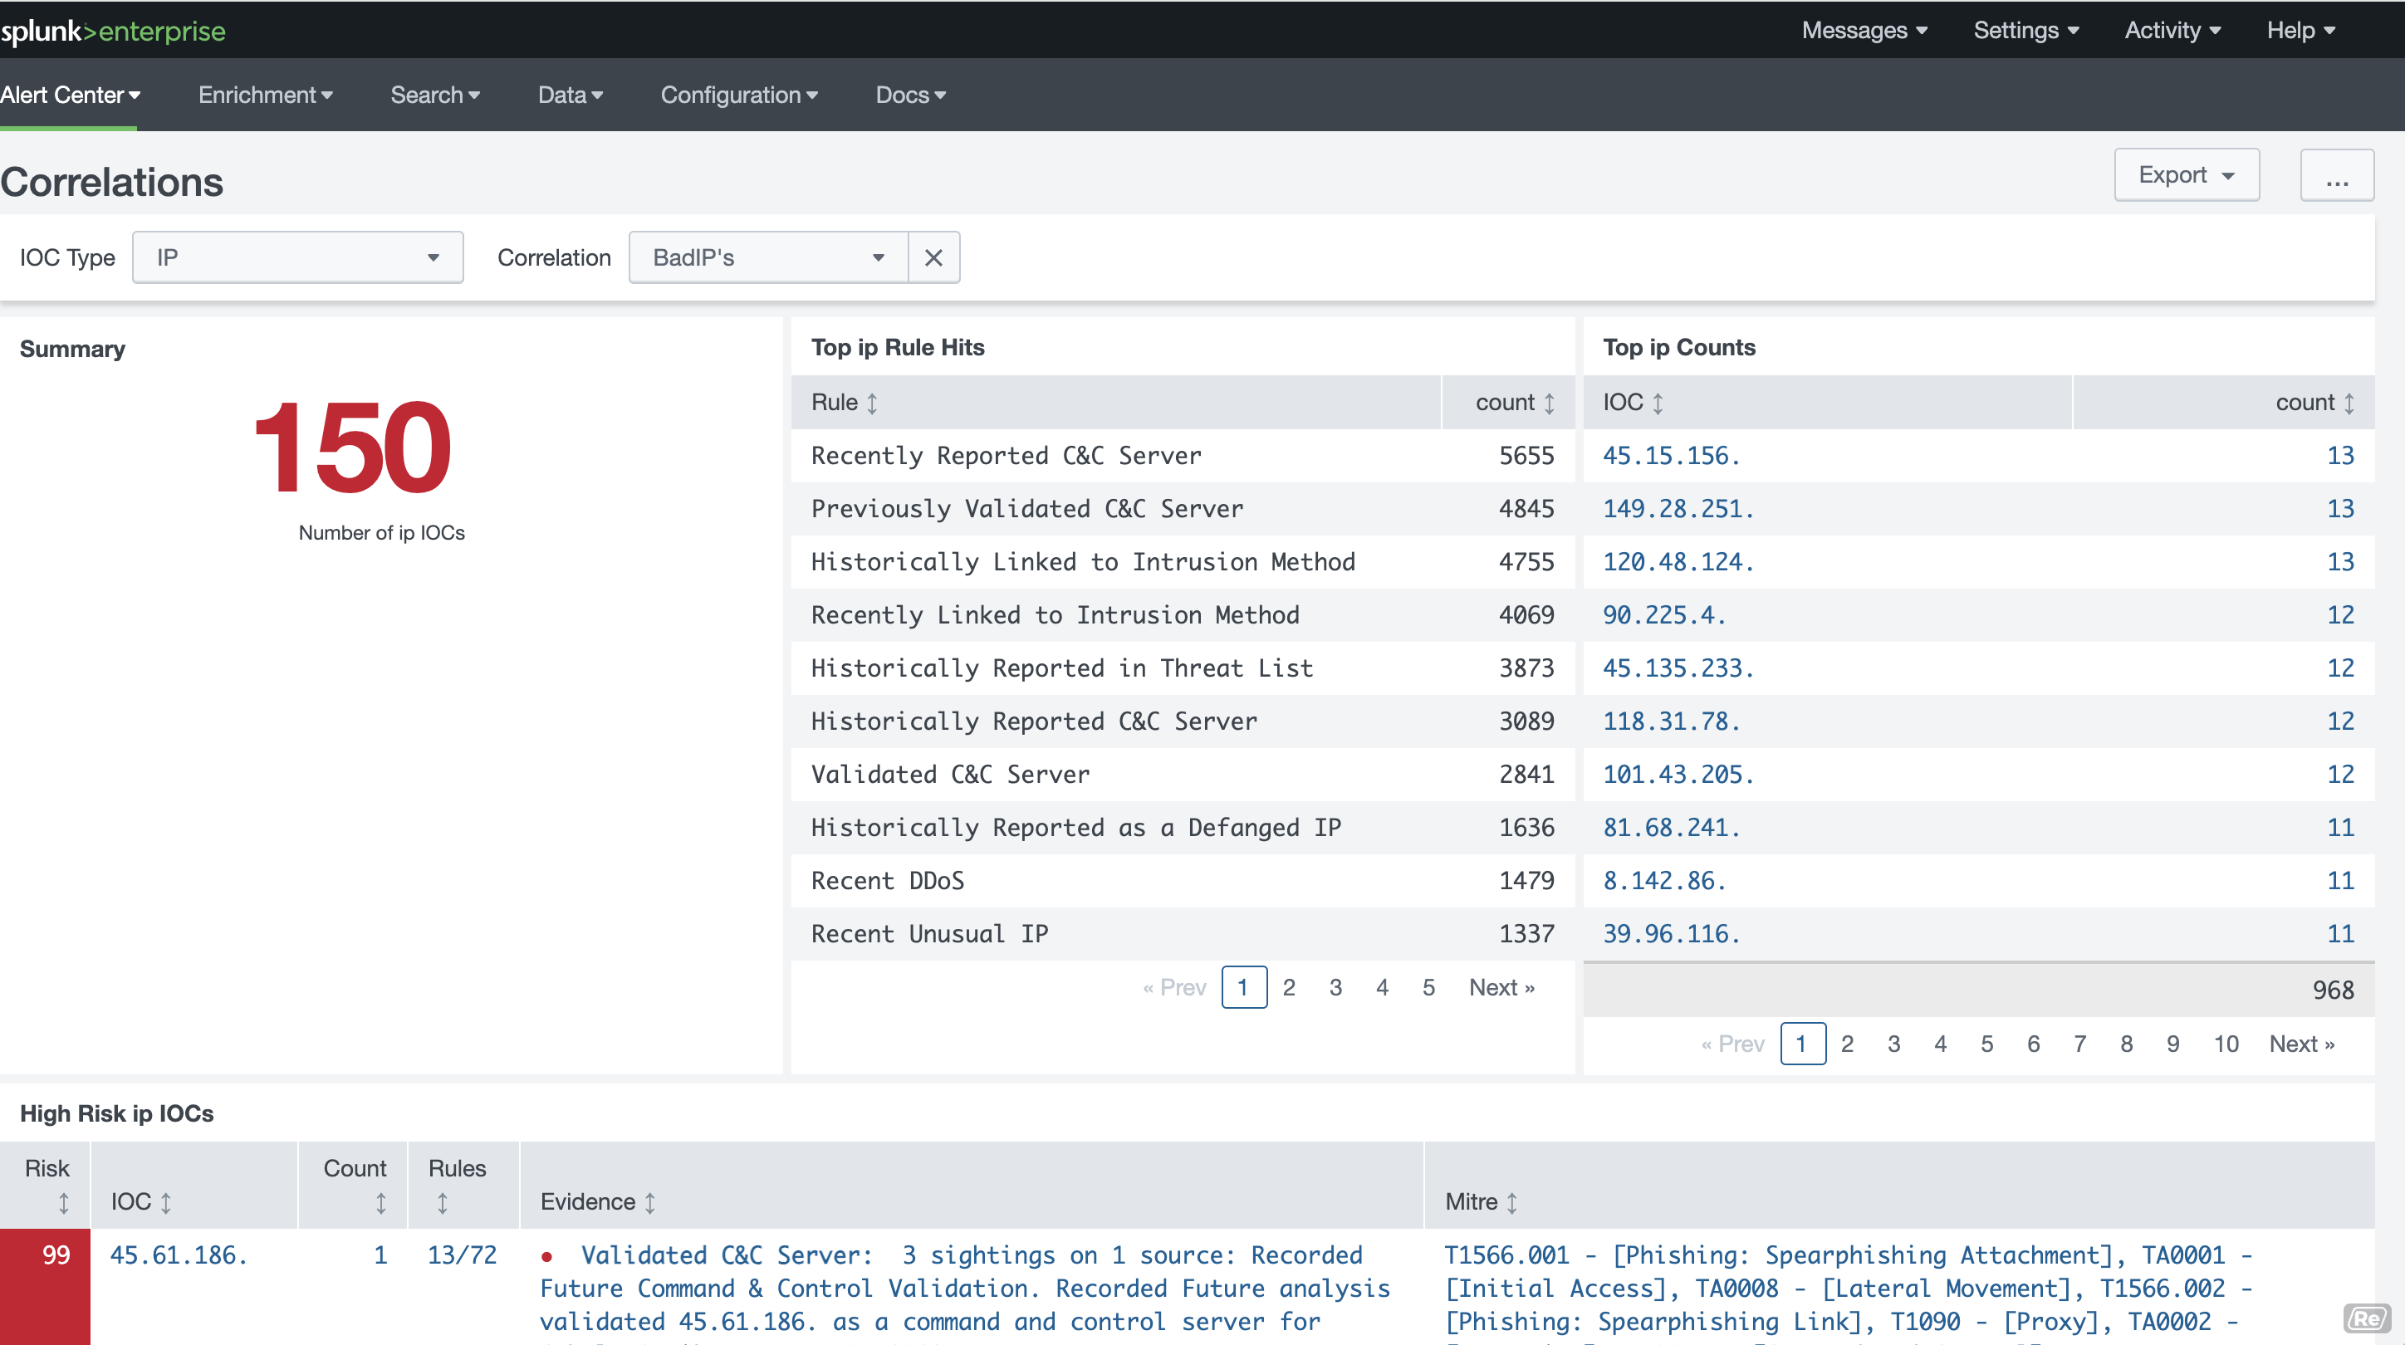Sort Top ip Counts by IOC column

[1657, 403]
